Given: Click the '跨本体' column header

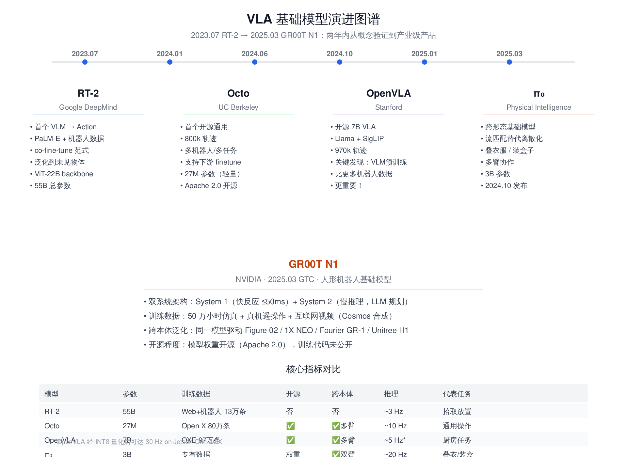Looking at the screenshot, I should click(x=343, y=394).
